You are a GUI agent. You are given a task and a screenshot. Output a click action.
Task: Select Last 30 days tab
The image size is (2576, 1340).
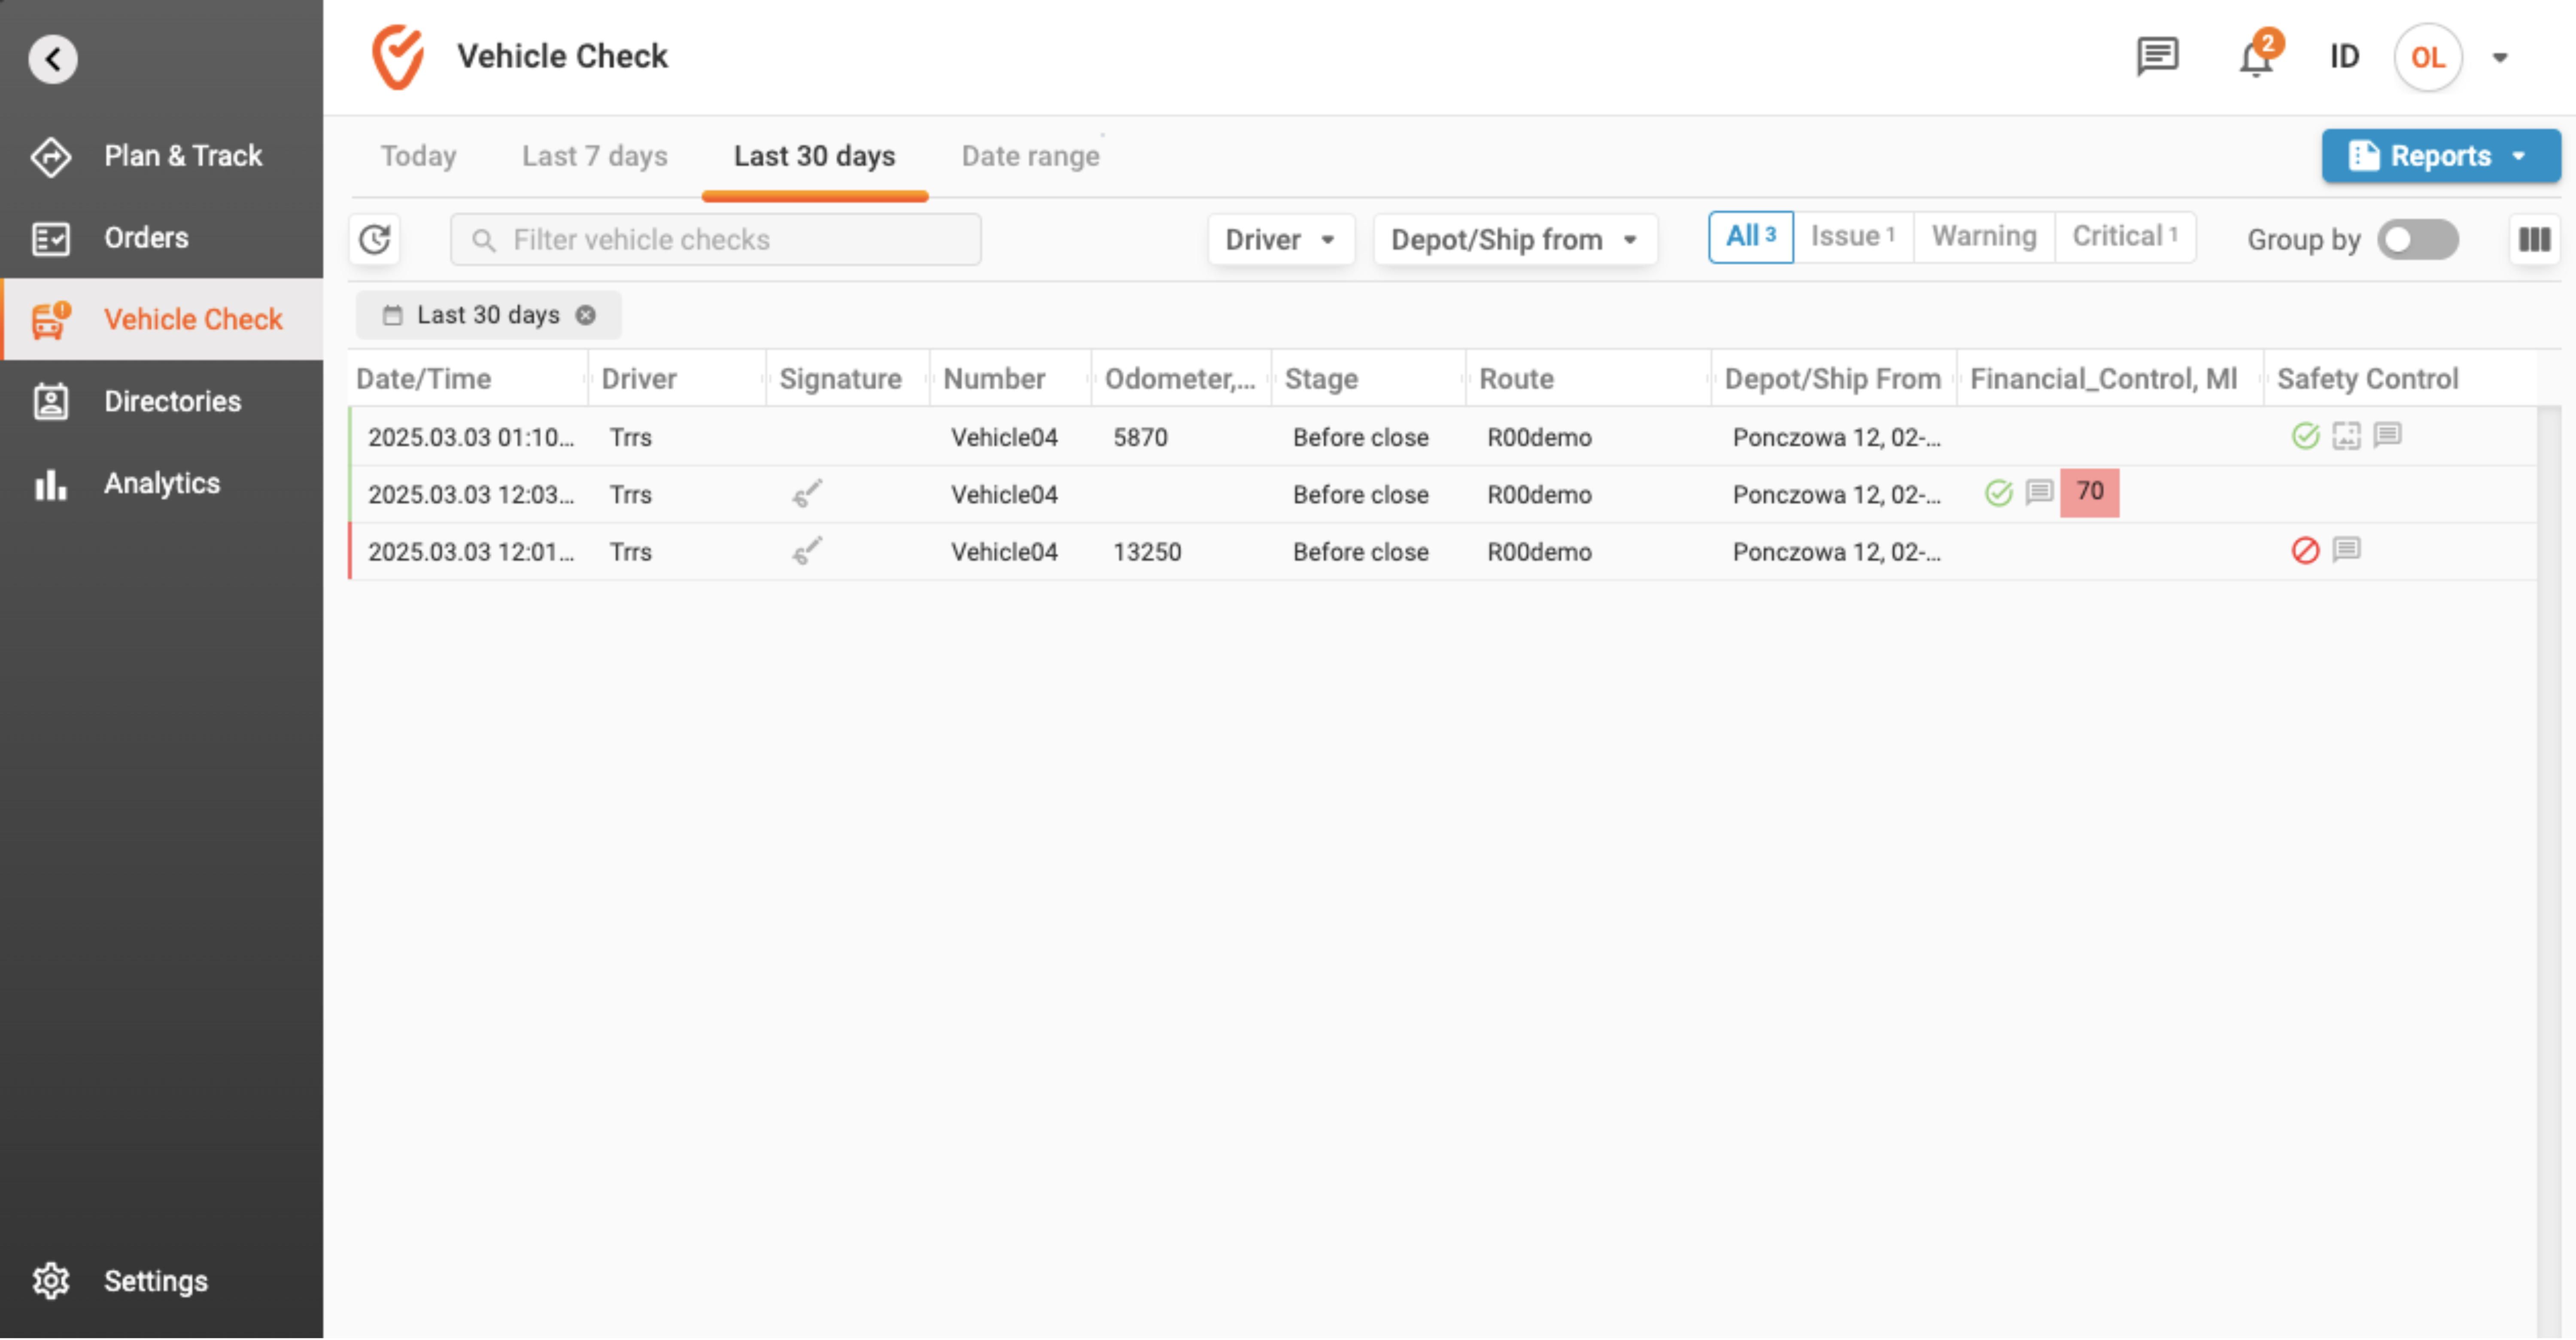(814, 157)
